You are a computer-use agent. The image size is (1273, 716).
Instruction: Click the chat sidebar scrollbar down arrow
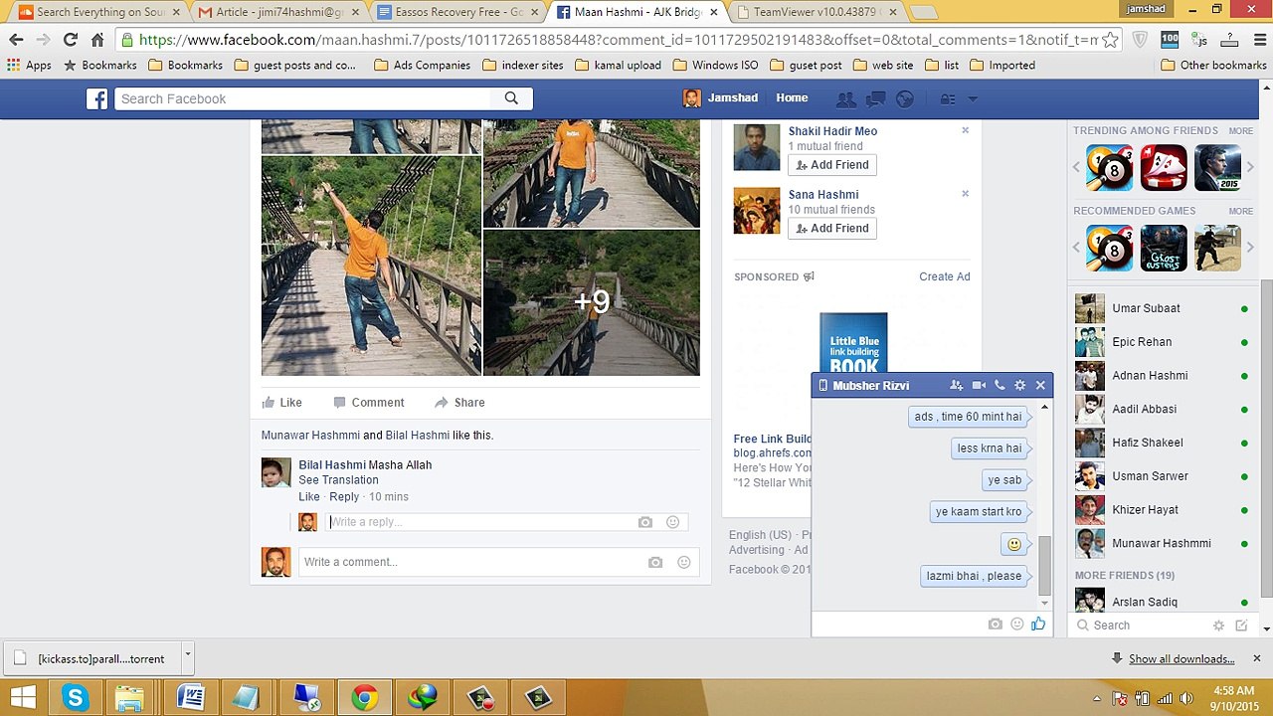click(1266, 628)
